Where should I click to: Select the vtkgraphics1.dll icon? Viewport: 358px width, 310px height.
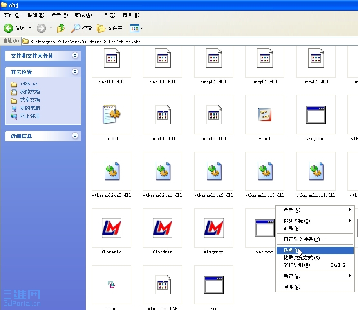click(x=163, y=171)
